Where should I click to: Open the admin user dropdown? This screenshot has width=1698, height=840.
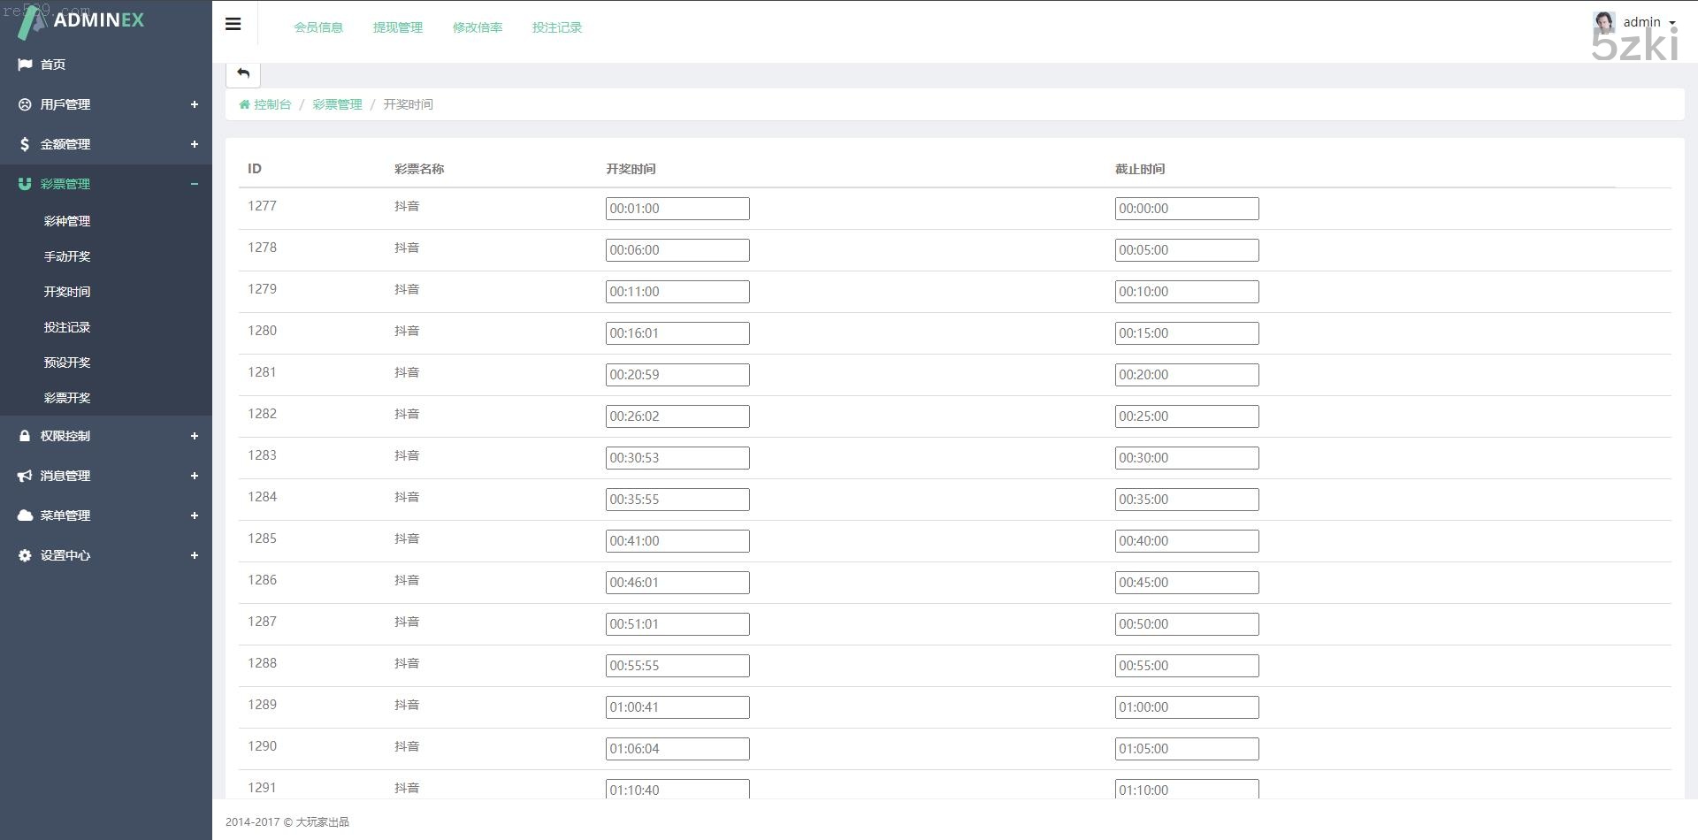coord(1648,22)
